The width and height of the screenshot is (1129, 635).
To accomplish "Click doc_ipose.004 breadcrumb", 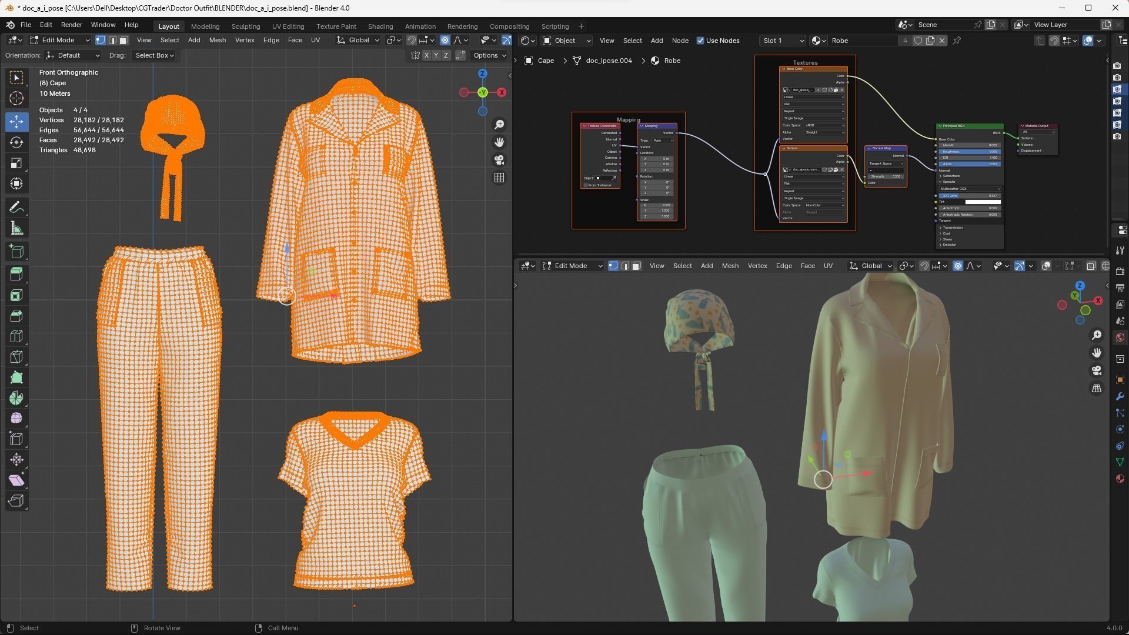I will pos(609,61).
